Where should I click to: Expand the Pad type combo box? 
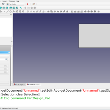pos(4,56)
